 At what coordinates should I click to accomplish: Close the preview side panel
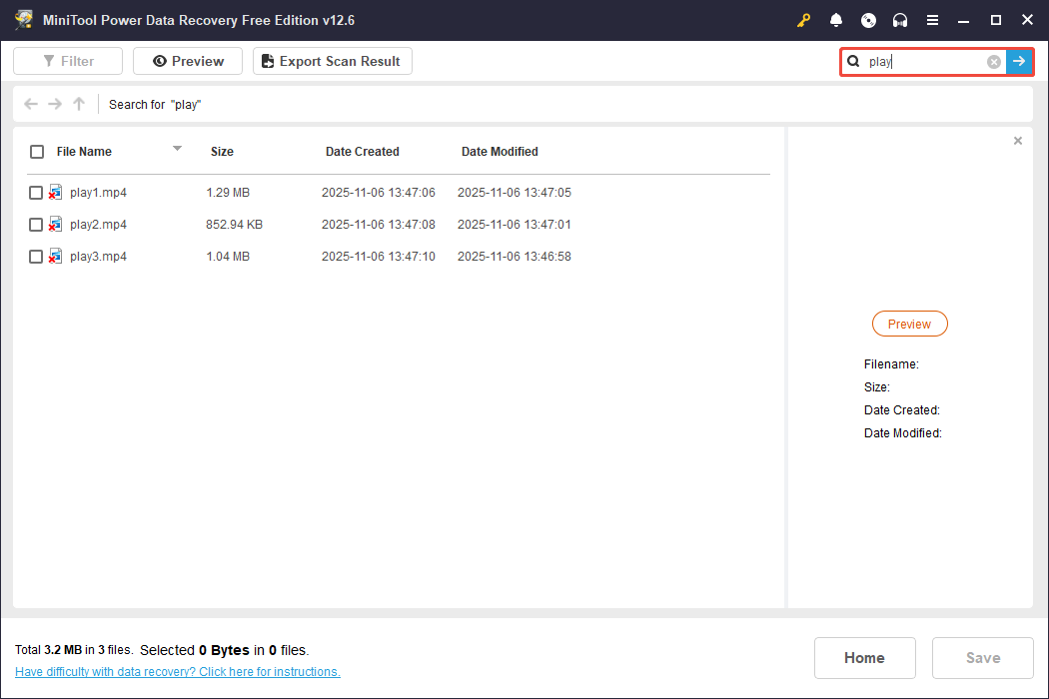point(1017,140)
